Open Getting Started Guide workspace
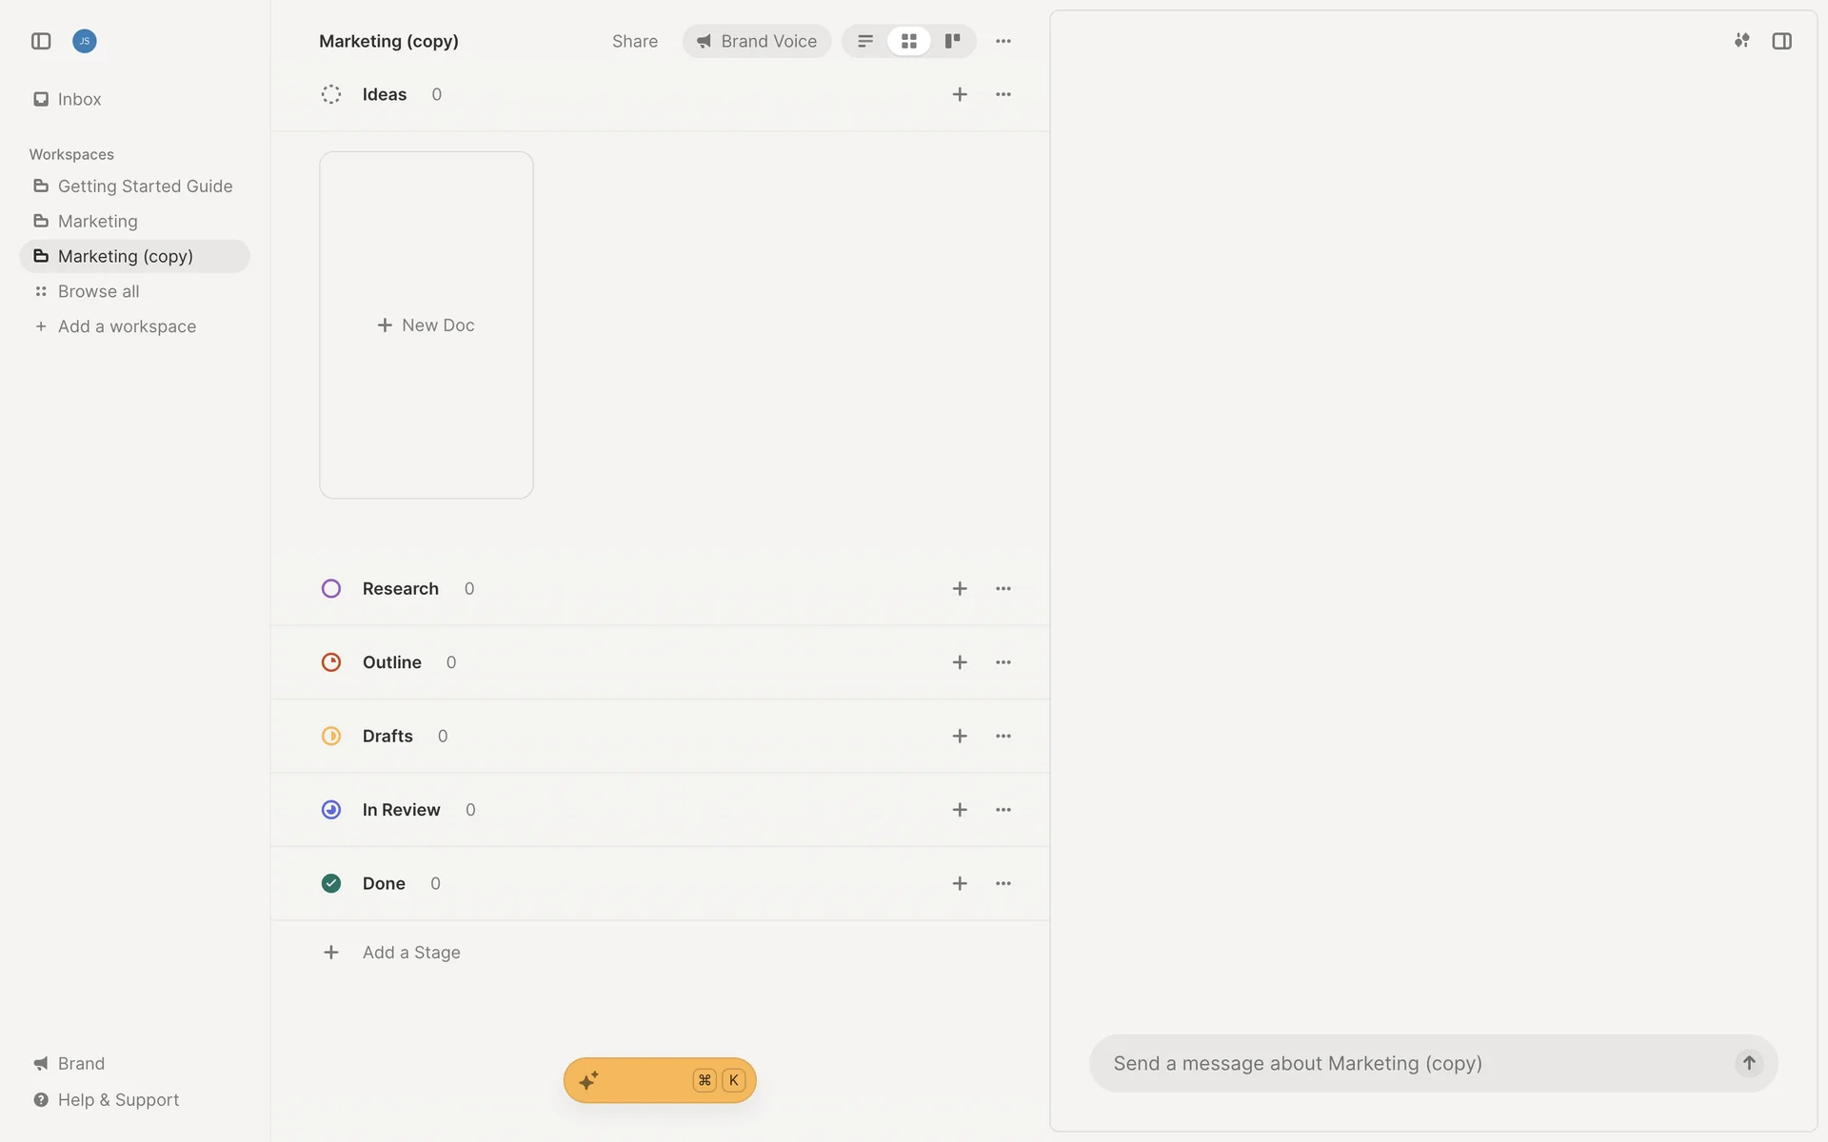The image size is (1828, 1142). (145, 187)
